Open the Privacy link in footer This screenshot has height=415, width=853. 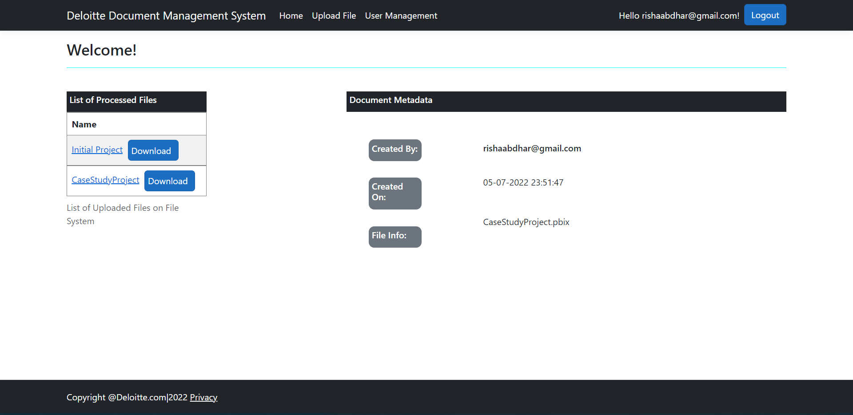pyautogui.click(x=203, y=397)
